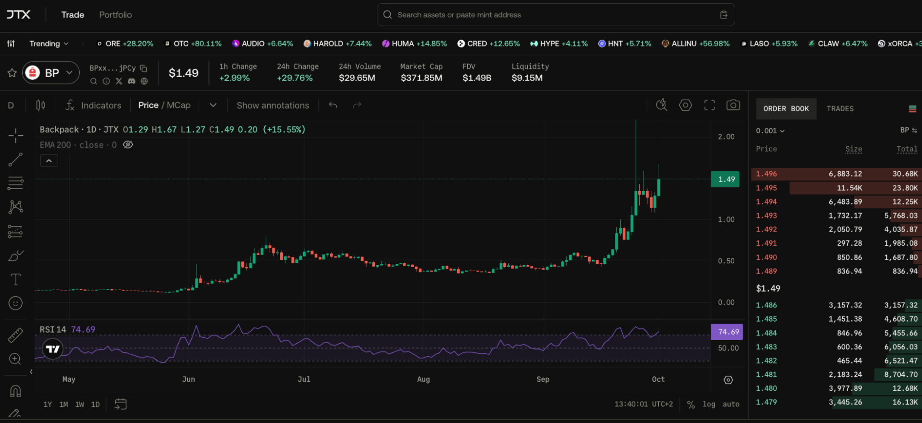Open the emoji icons tool
The height and width of the screenshot is (423, 922).
tap(16, 303)
